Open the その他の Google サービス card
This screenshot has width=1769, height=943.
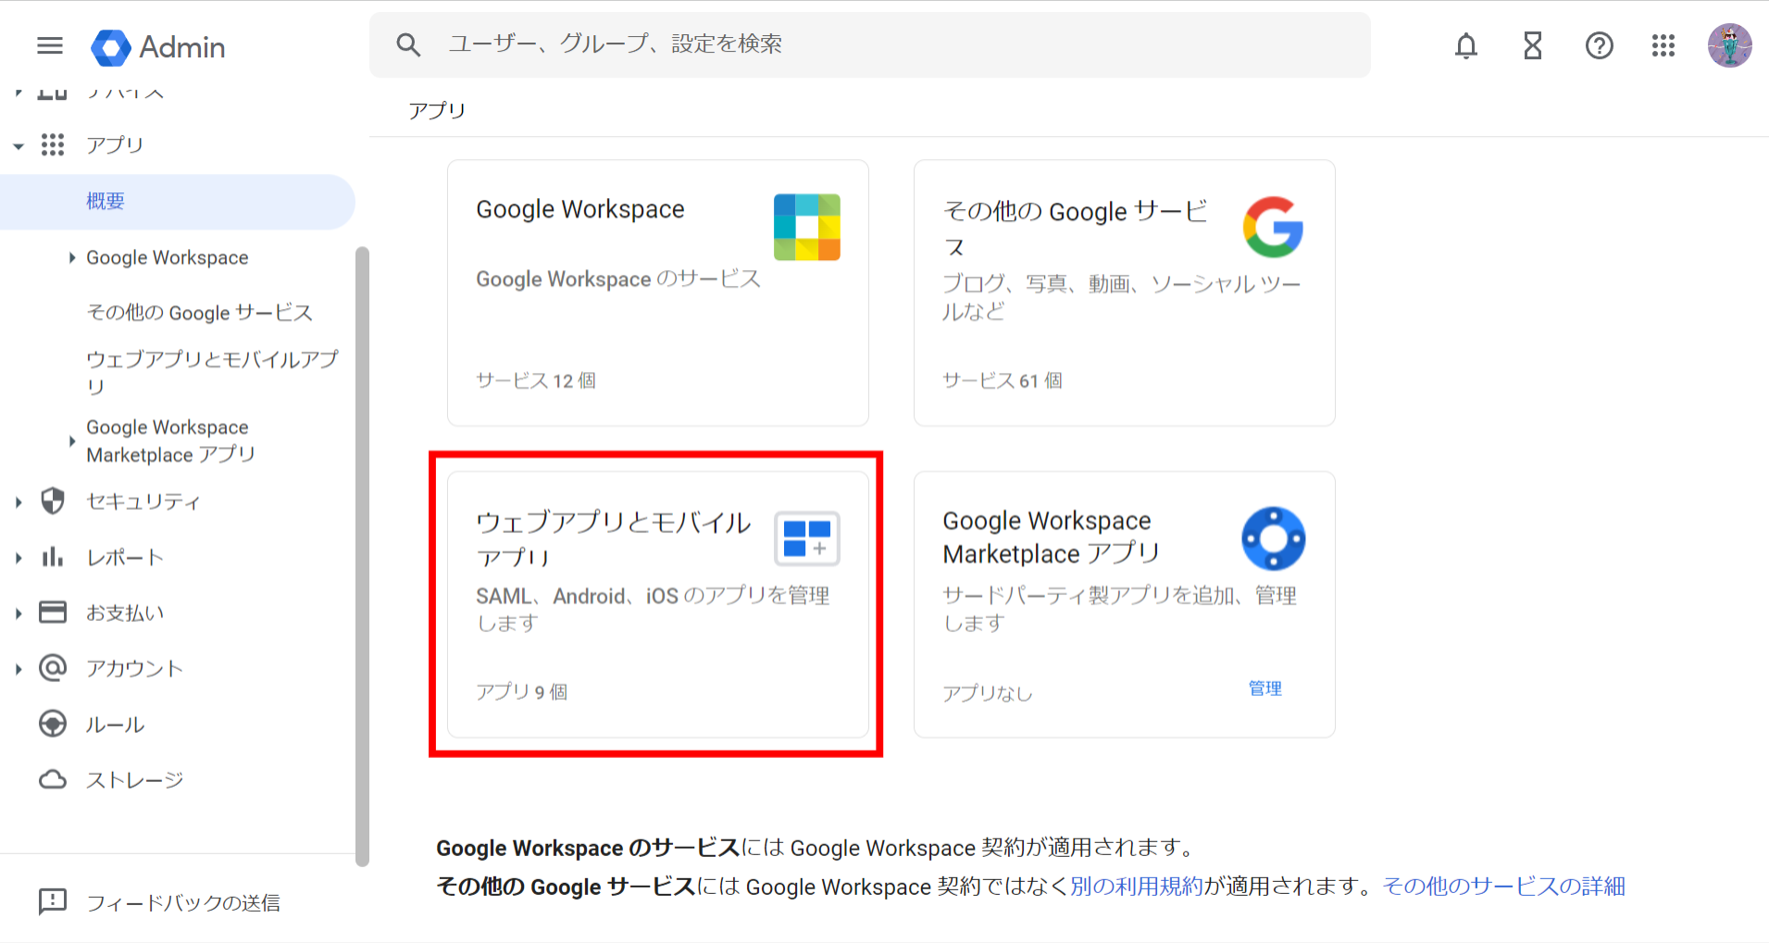tap(1125, 292)
